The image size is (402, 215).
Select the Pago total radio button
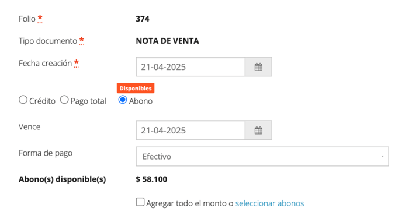pos(64,100)
